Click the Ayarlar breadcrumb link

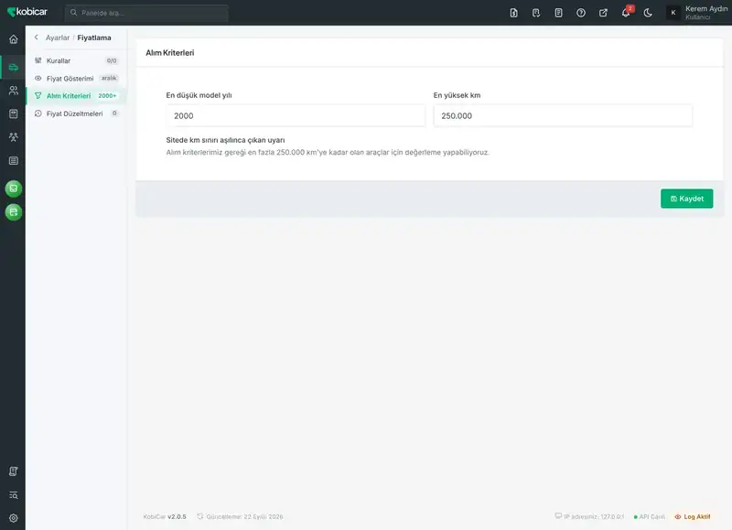(58, 38)
